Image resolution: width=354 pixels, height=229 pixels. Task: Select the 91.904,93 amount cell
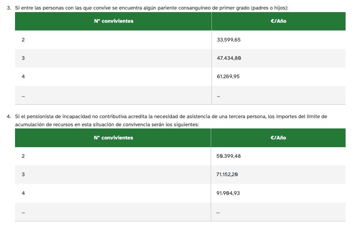click(228, 193)
